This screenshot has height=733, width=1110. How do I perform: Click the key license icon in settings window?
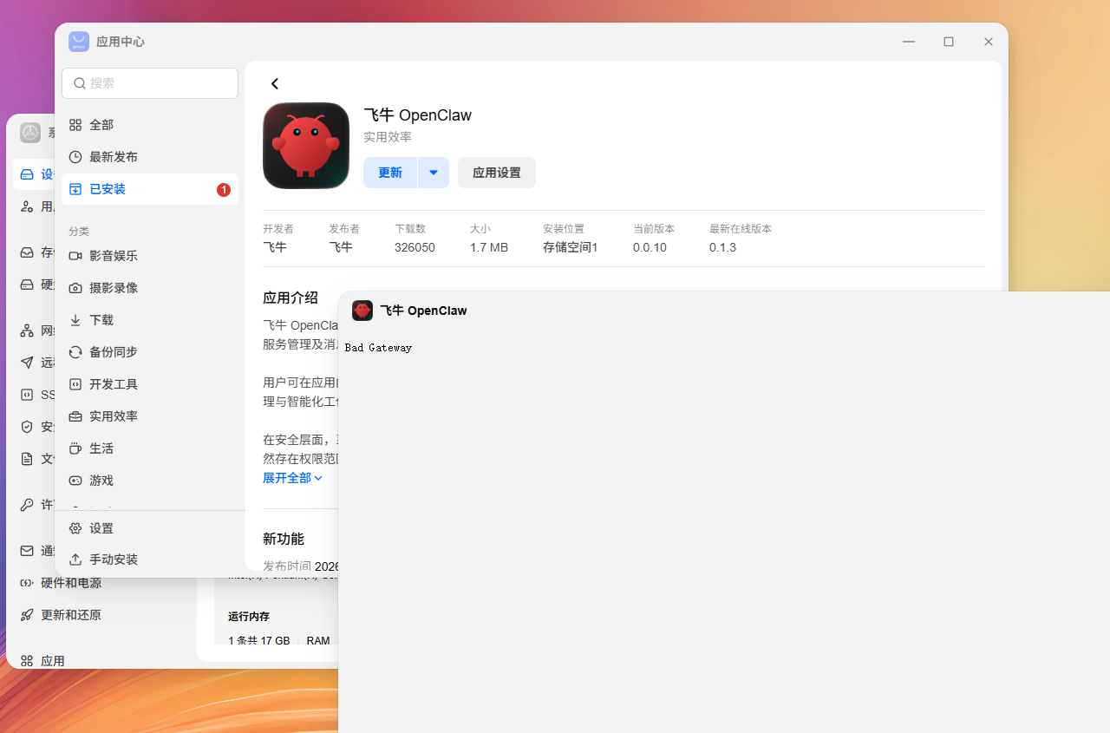(x=27, y=505)
